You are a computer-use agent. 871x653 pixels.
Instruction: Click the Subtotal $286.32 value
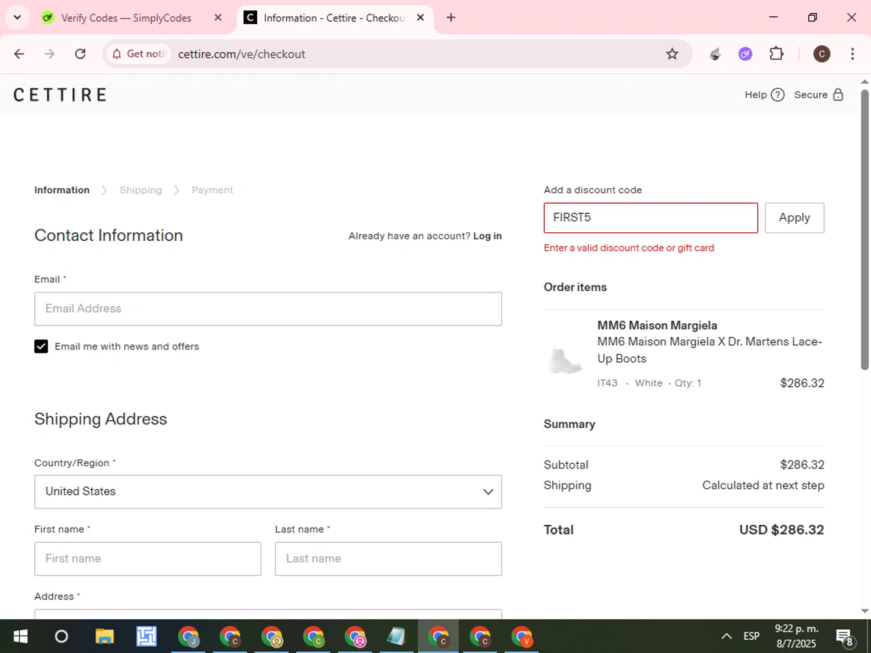point(802,465)
